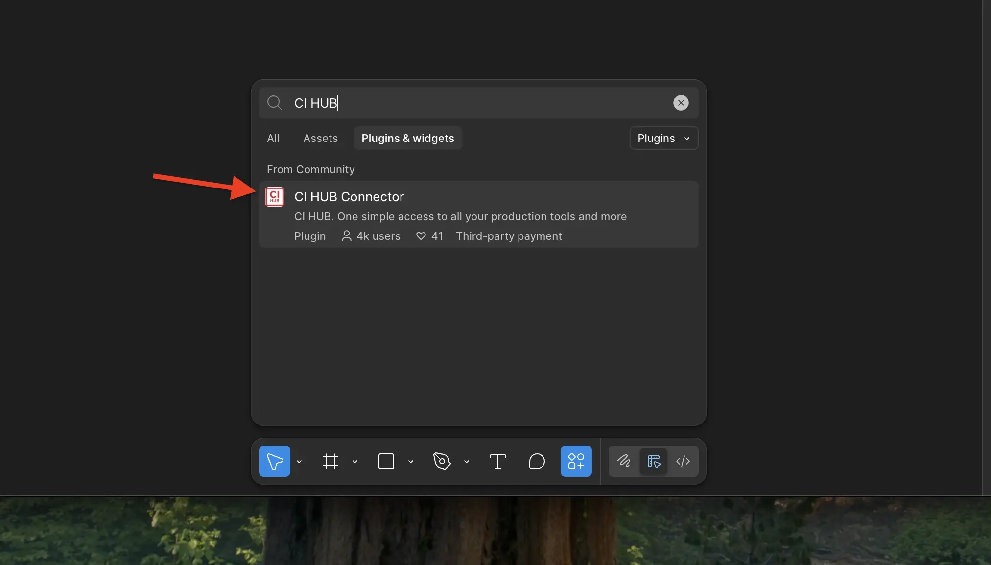Click the CI HUB Connector logo icon
The height and width of the screenshot is (565, 991).
[x=275, y=197]
